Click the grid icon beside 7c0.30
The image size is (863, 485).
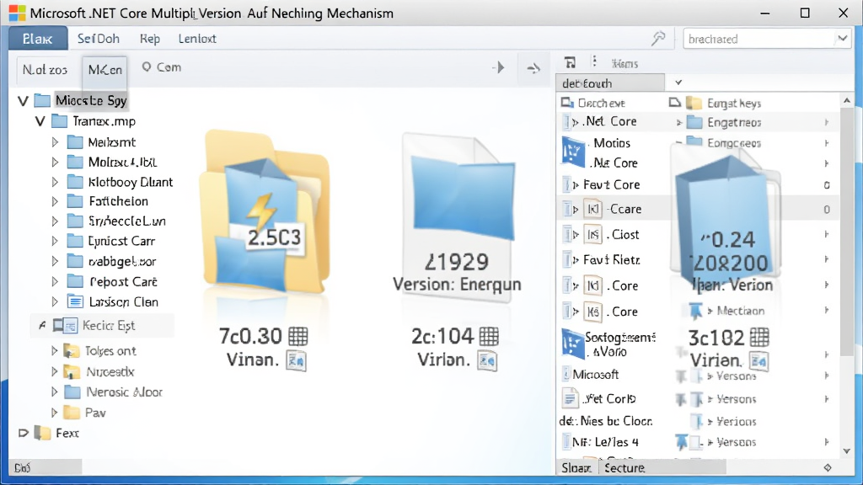point(298,336)
